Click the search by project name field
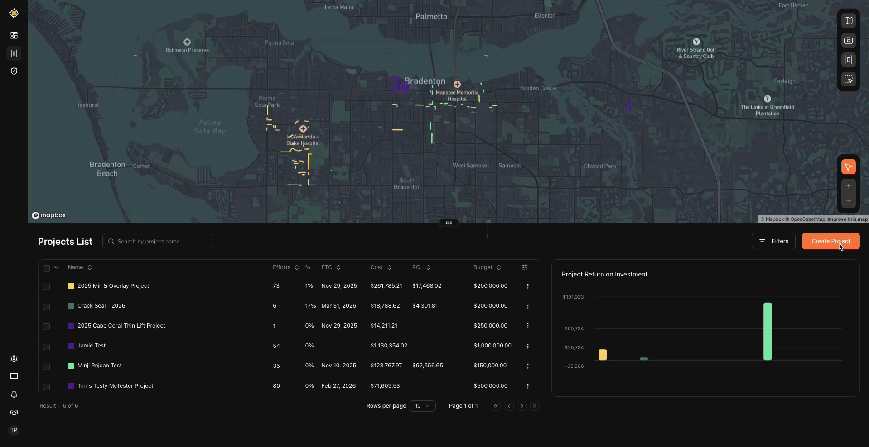 (x=157, y=241)
